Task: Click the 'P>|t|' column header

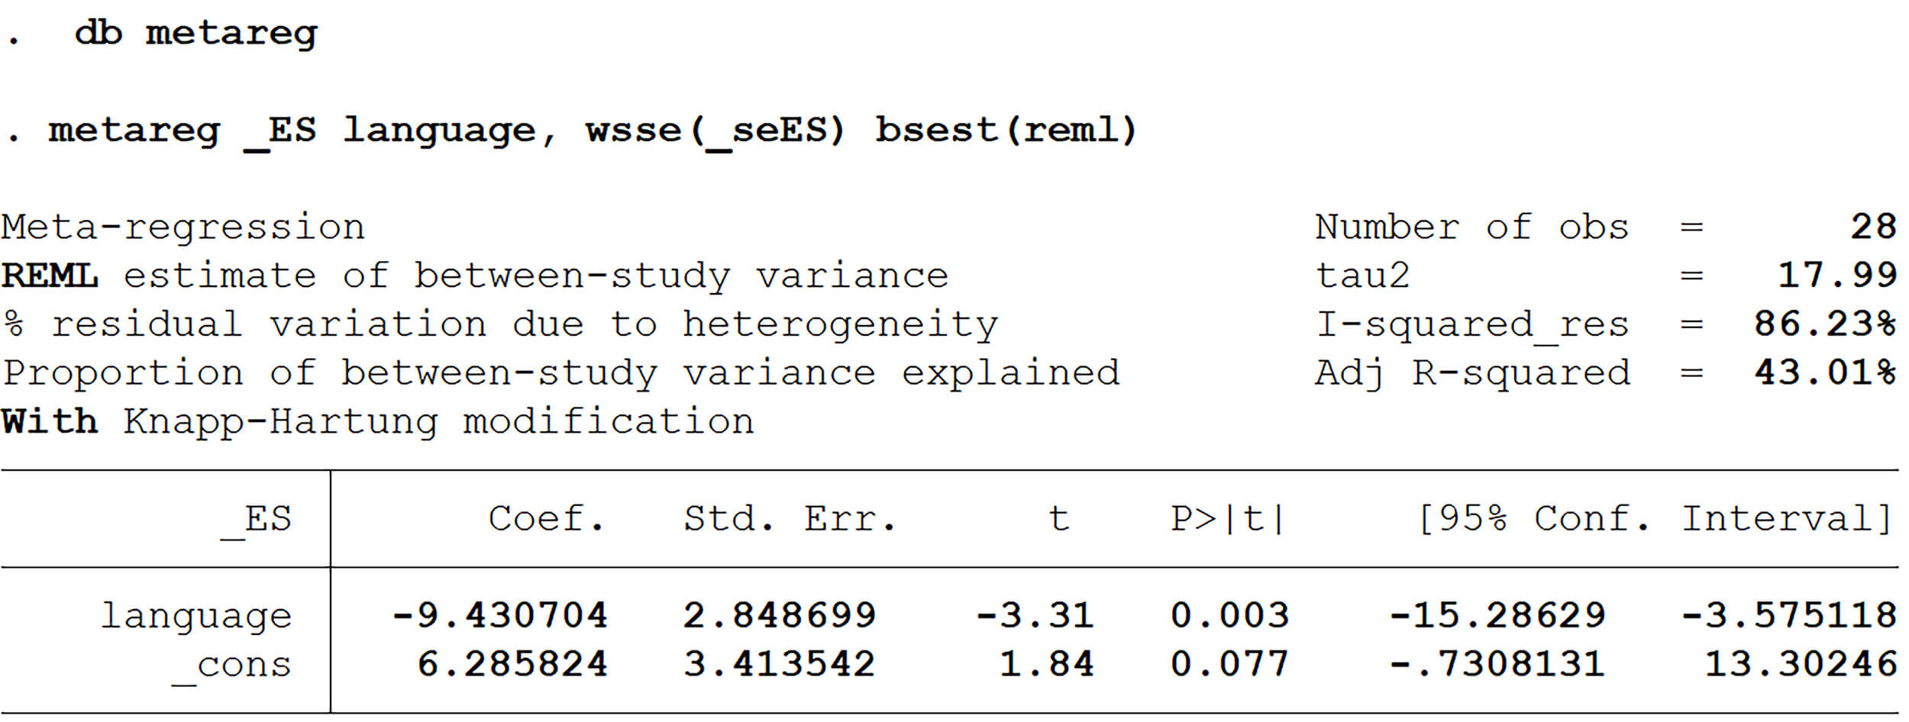Action: (1227, 519)
